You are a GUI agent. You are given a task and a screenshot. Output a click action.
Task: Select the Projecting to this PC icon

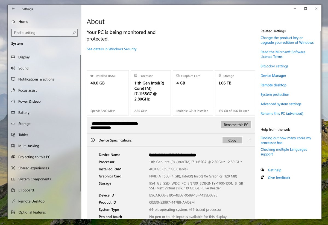coord(13,157)
